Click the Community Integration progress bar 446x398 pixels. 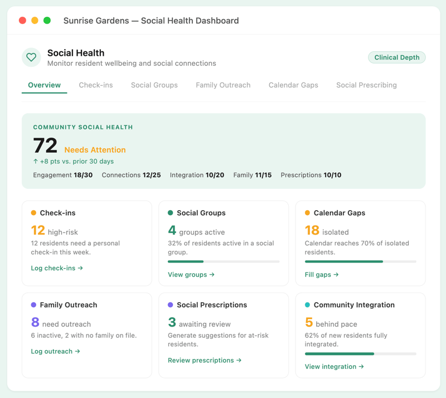click(x=360, y=353)
